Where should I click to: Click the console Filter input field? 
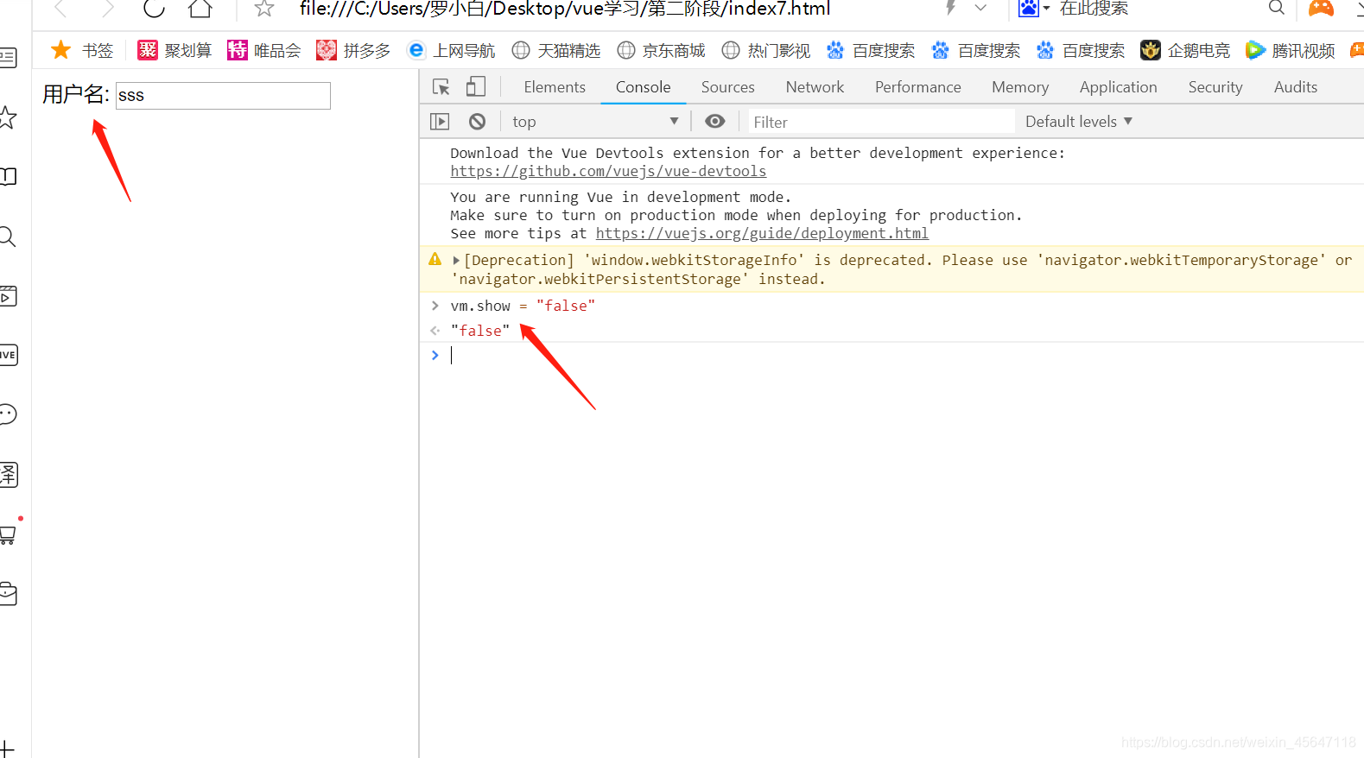pos(879,123)
